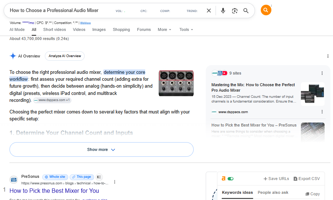The image size is (333, 200).
Task: Click the trend bar chart under the search bar
Action: [86, 23]
